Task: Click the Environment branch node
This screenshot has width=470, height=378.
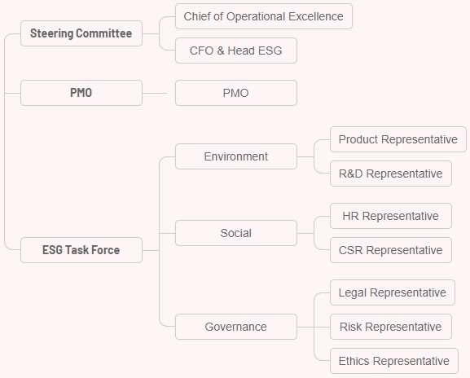Action: click(236, 156)
